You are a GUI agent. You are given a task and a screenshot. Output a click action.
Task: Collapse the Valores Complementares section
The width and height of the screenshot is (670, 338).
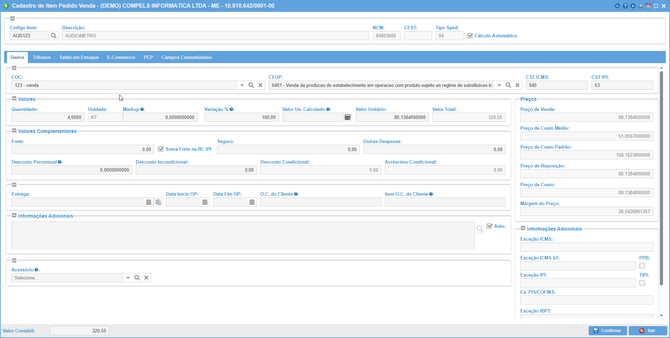14,131
